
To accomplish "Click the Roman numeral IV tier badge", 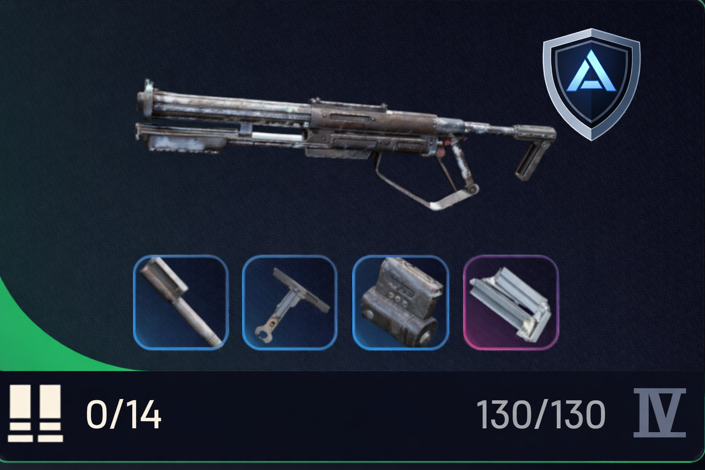I will pyautogui.click(x=660, y=413).
